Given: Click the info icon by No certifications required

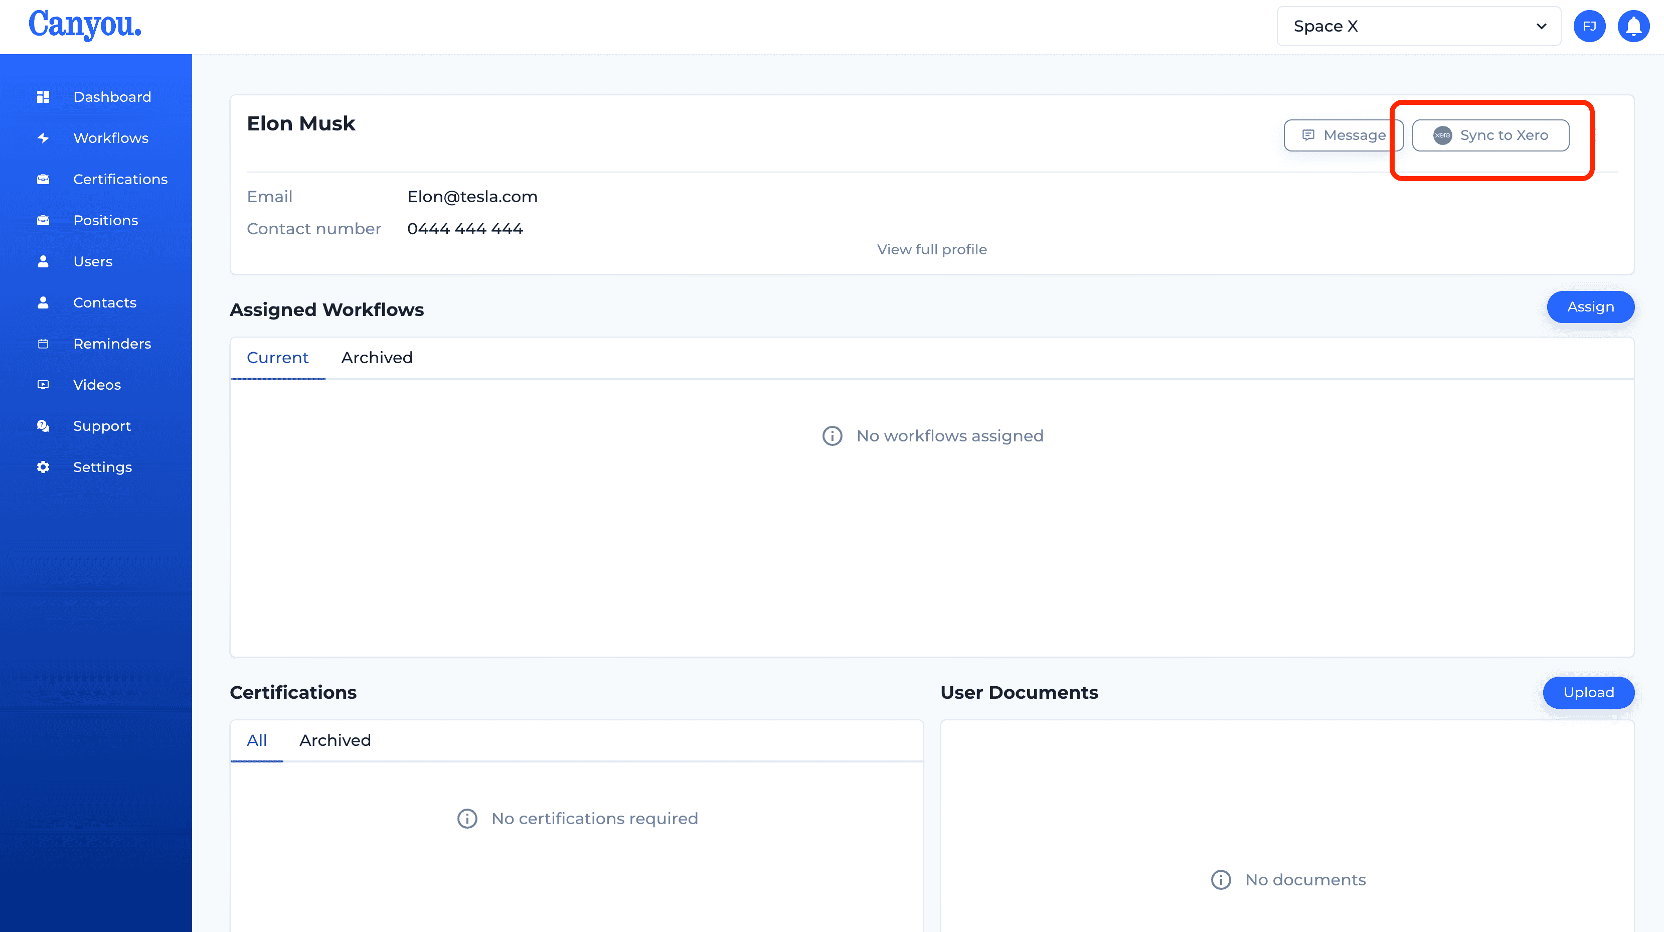Looking at the screenshot, I should 467,819.
